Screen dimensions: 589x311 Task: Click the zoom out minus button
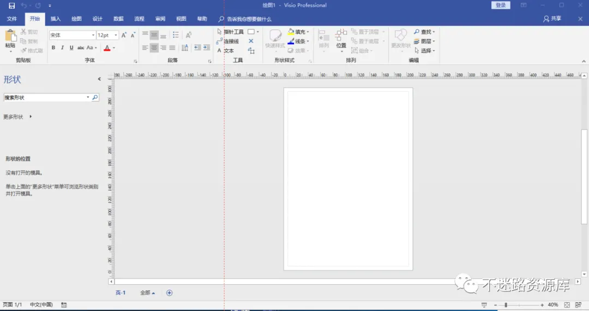pyautogui.click(x=495, y=305)
